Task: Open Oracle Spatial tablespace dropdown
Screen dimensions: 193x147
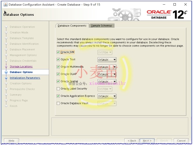Action: coord(107,82)
